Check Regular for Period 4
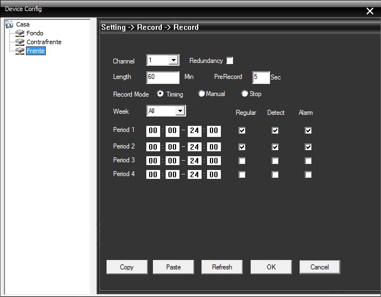This screenshot has height=297, width=381. (x=242, y=174)
